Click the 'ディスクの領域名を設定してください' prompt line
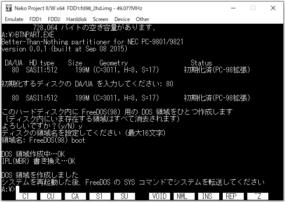The width and height of the screenshot is (285, 202). (x=84, y=133)
